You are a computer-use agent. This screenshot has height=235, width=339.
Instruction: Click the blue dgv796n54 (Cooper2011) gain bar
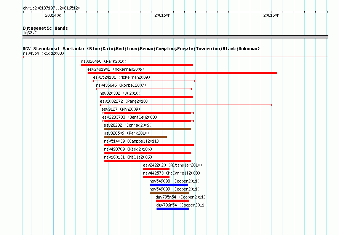tap(173, 209)
